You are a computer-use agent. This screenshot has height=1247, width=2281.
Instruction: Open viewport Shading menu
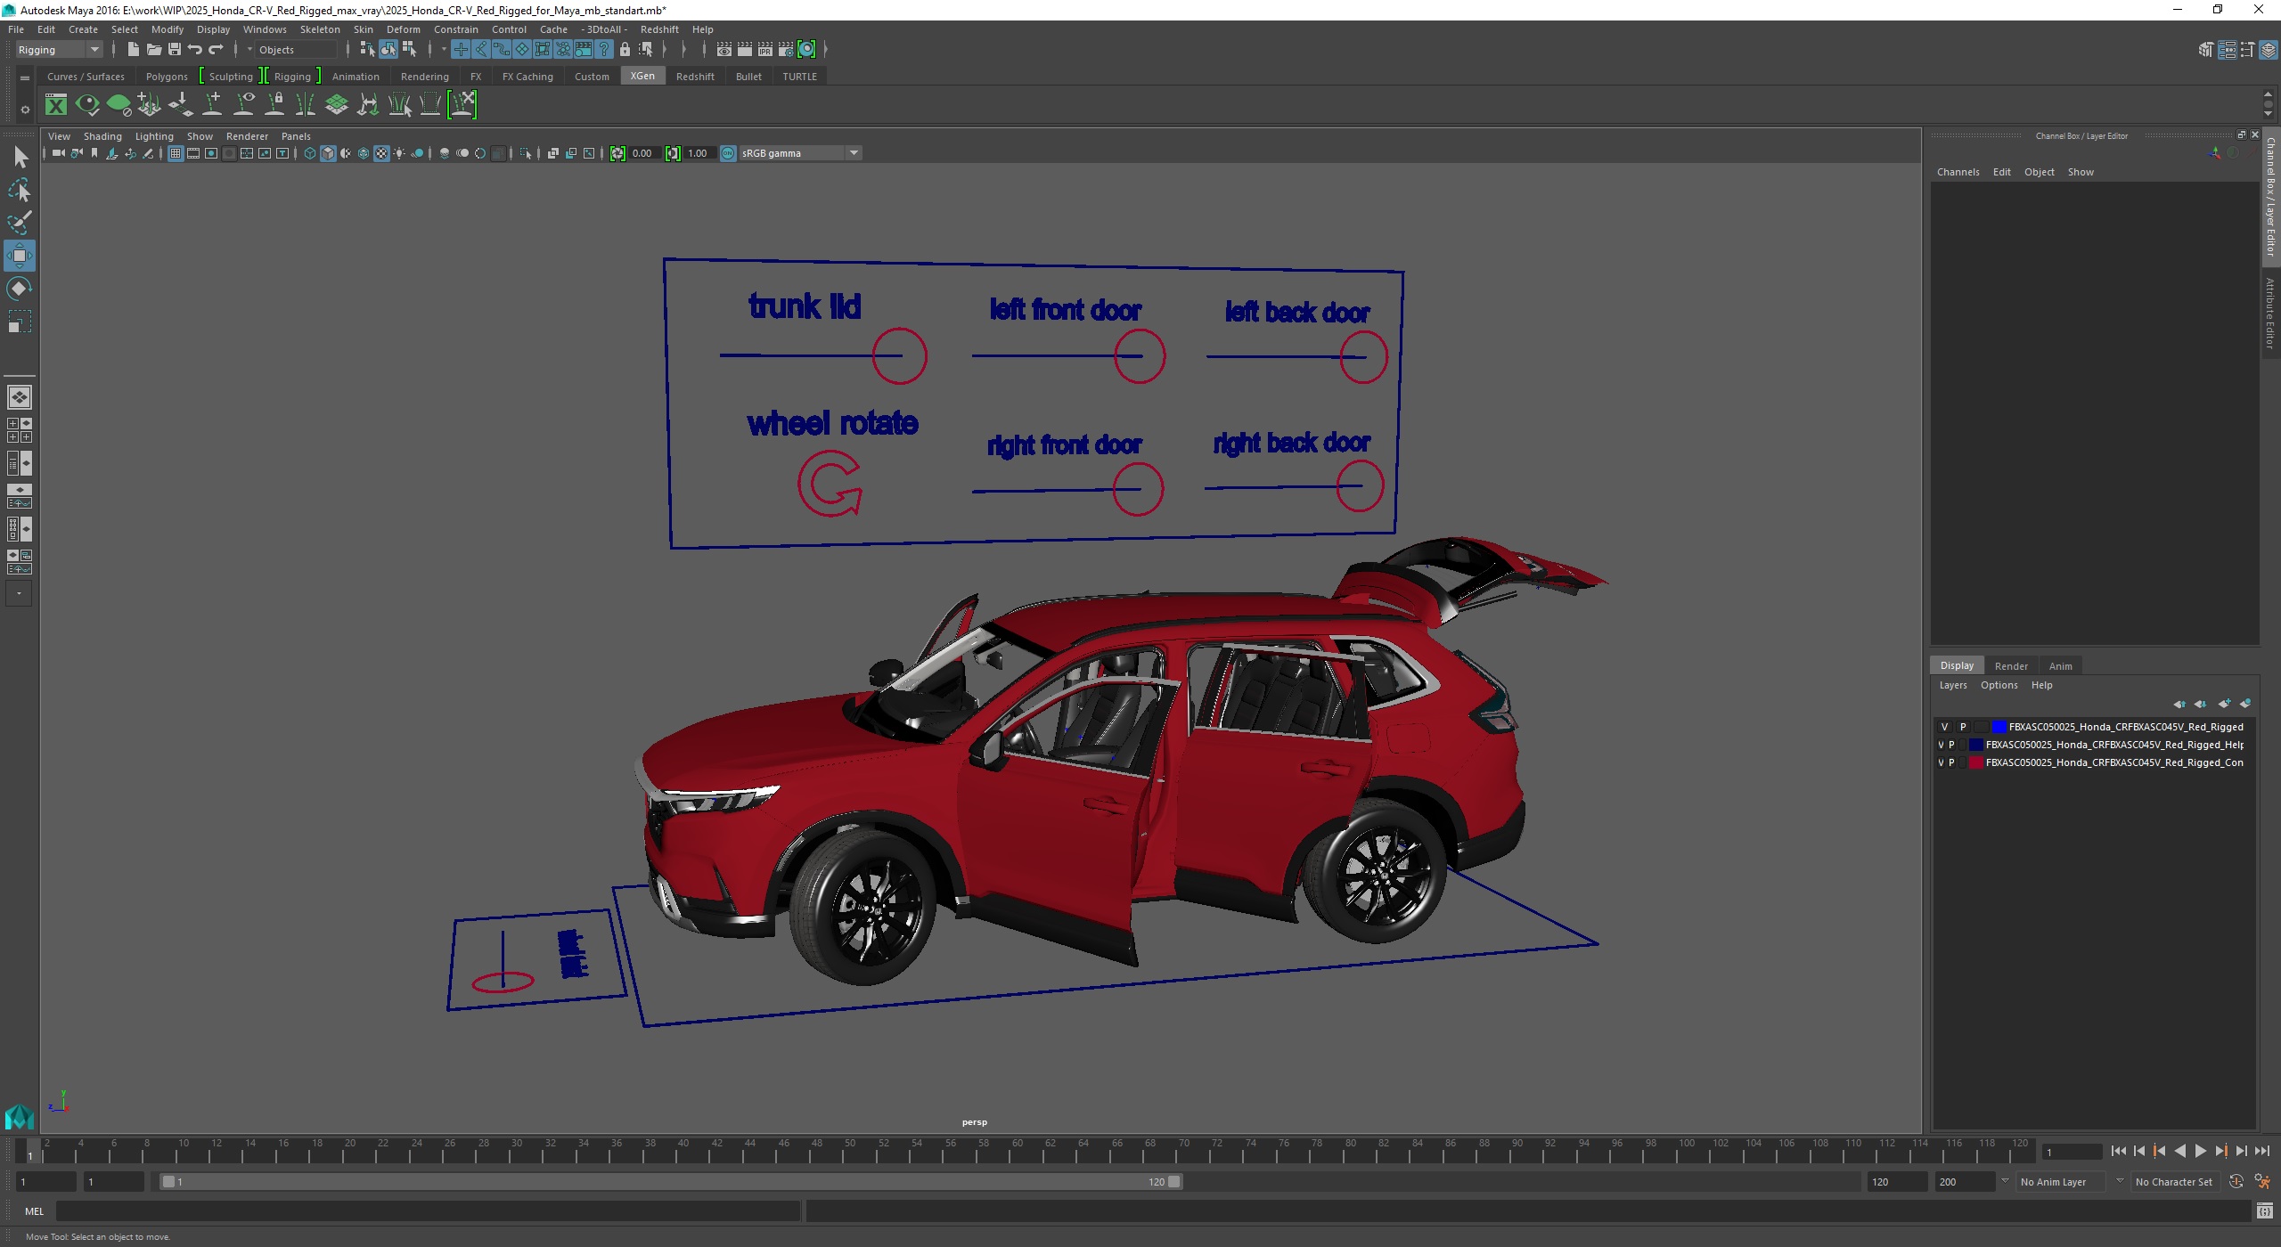coord(102,136)
